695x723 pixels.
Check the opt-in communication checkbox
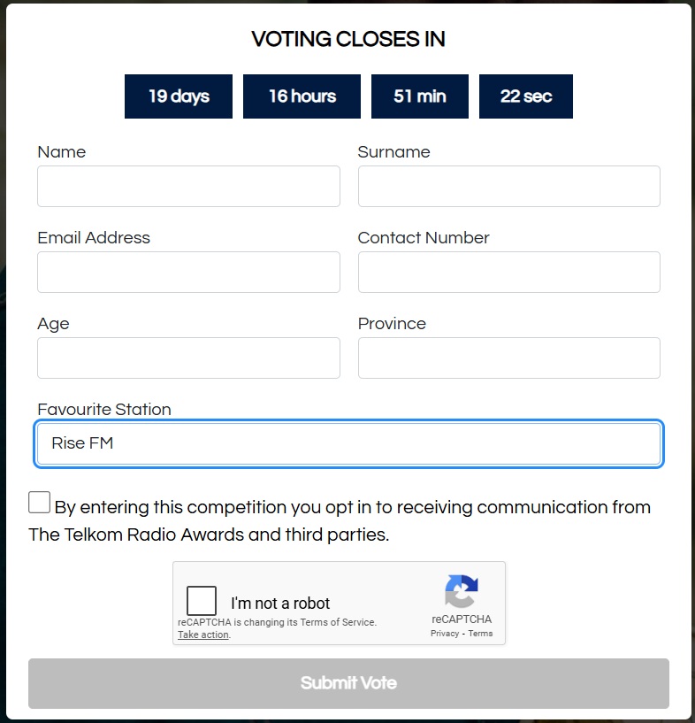coord(40,503)
